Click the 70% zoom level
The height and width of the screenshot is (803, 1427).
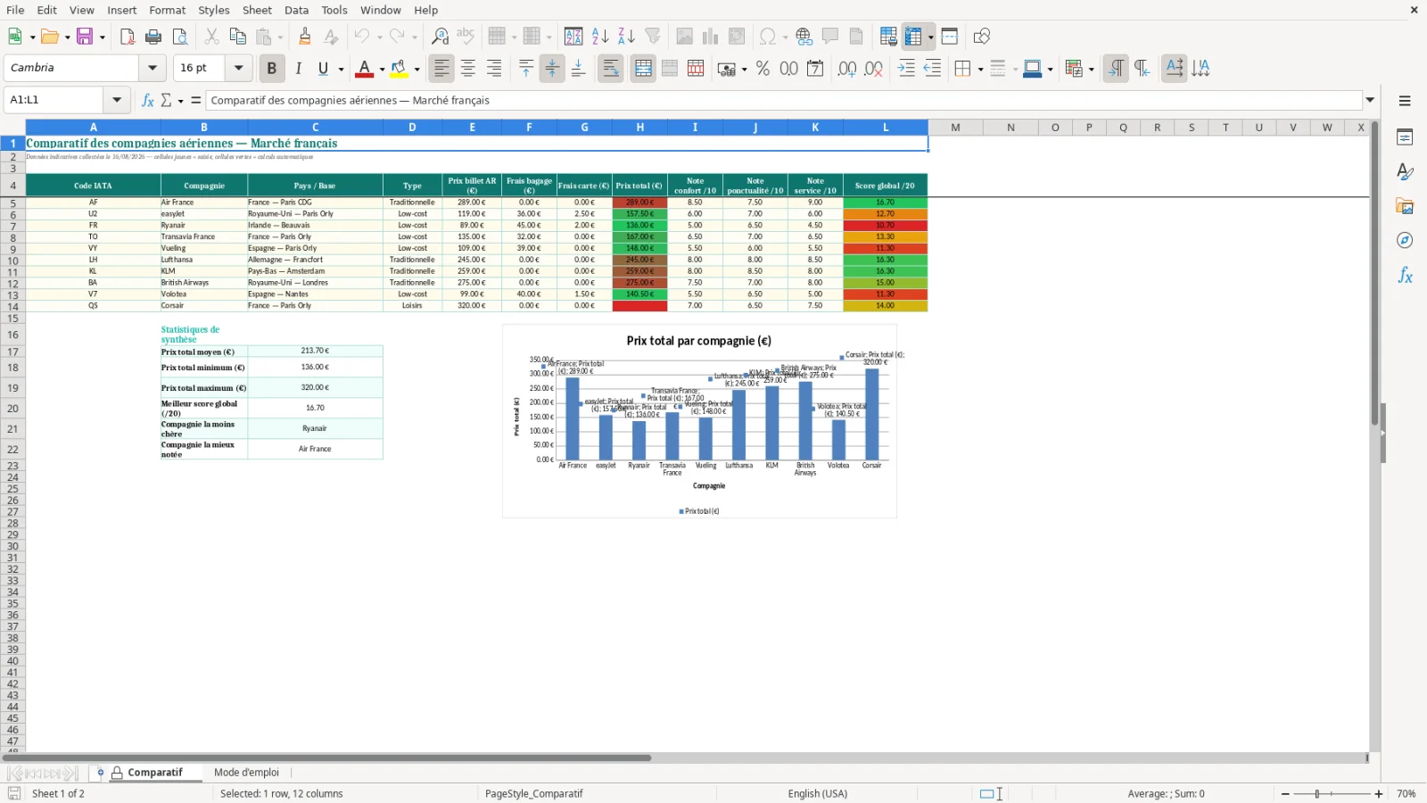coord(1406,794)
